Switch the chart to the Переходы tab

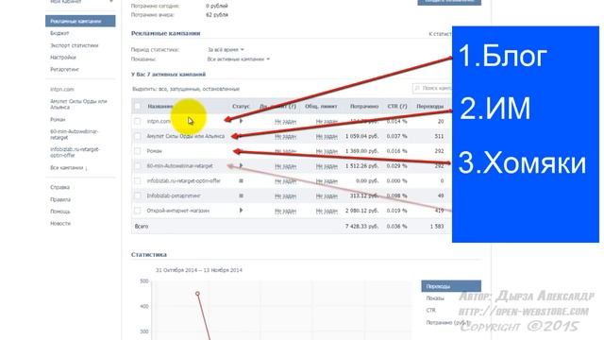click(451, 286)
